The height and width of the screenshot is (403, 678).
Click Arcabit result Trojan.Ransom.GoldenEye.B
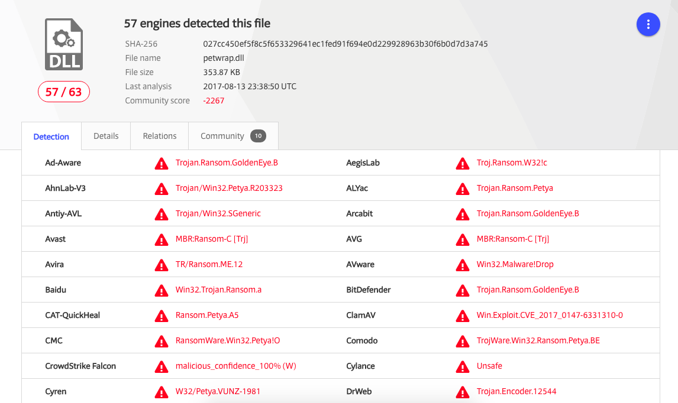(x=528, y=214)
